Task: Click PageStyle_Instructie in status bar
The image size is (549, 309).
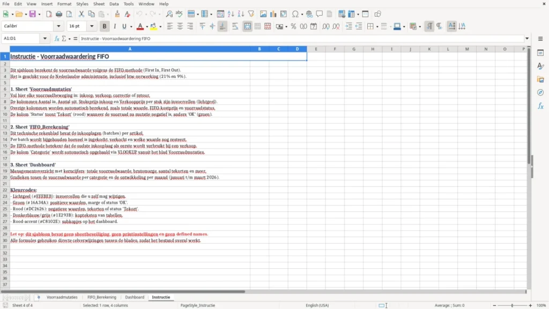Action: 197,305
